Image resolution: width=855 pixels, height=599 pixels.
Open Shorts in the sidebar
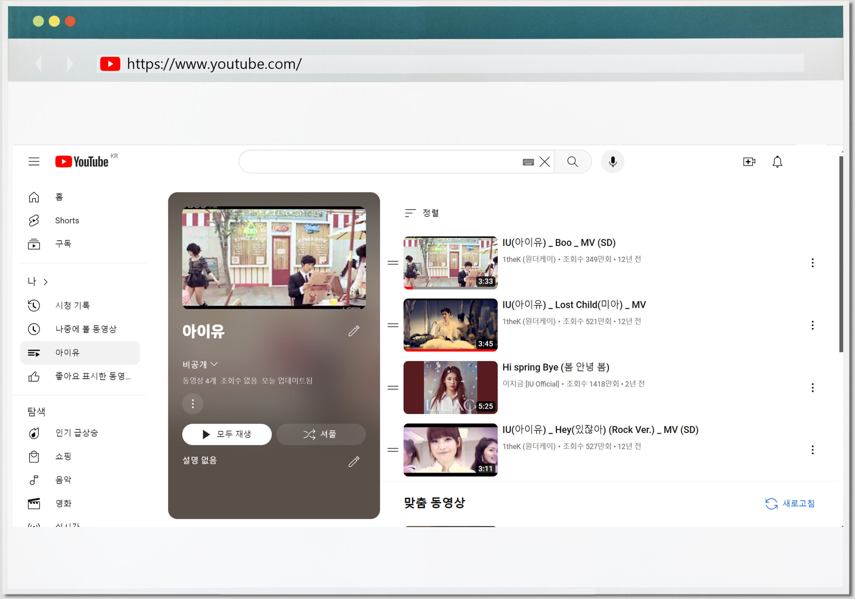pyautogui.click(x=80, y=220)
